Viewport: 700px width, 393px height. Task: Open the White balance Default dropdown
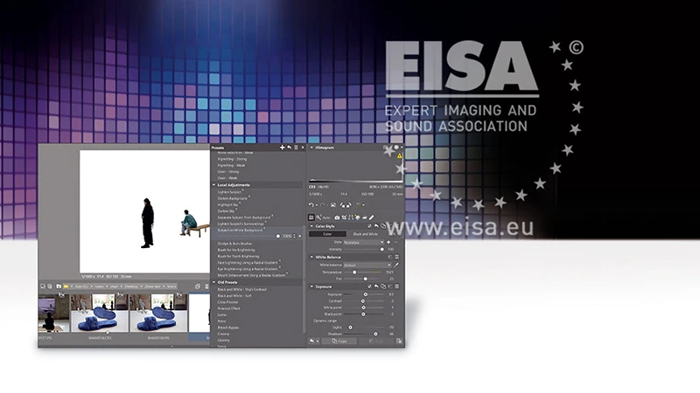tap(367, 265)
